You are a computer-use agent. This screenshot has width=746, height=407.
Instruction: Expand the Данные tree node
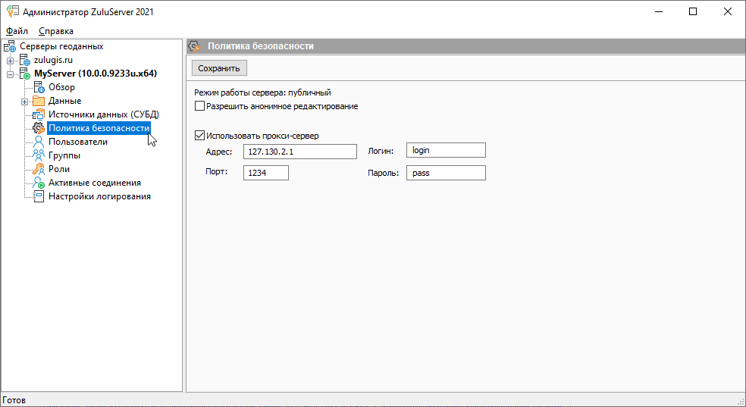[24, 101]
